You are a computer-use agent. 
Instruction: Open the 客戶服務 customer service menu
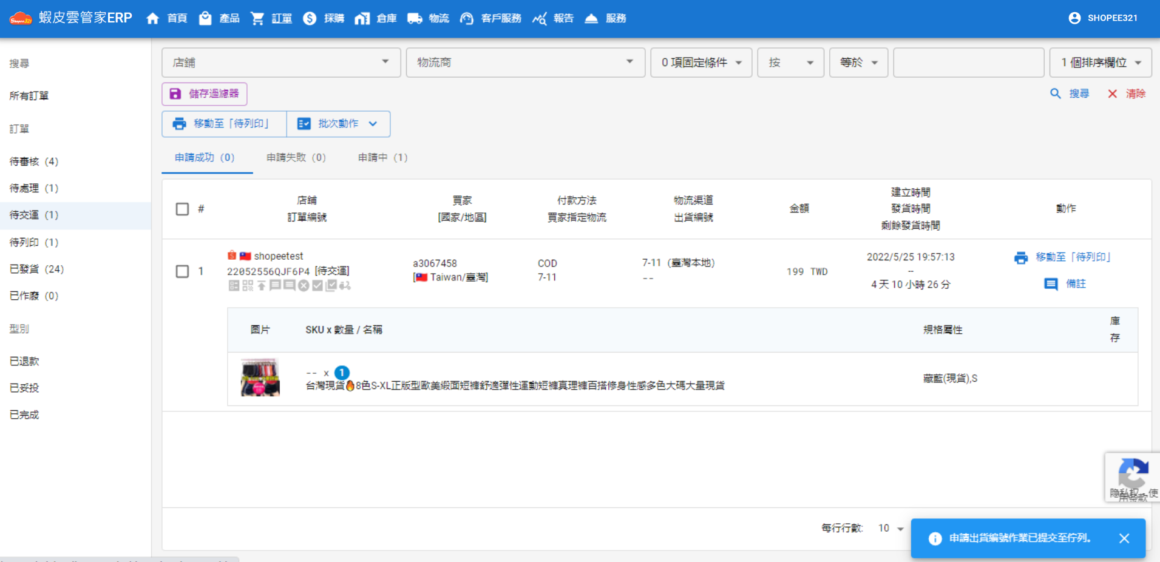tap(490, 18)
